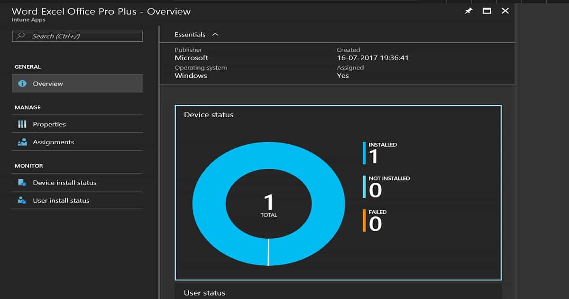Click the NOT INSTALLED legend bar
This screenshot has height=299, width=569.
(x=364, y=187)
